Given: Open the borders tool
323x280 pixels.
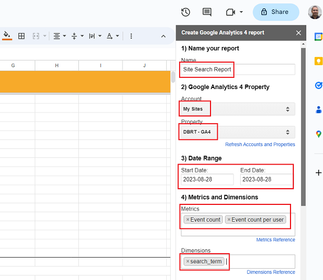Looking at the screenshot, I should 21,36.
